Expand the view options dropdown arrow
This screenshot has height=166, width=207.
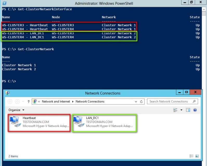pyautogui.click(x=181, y=110)
